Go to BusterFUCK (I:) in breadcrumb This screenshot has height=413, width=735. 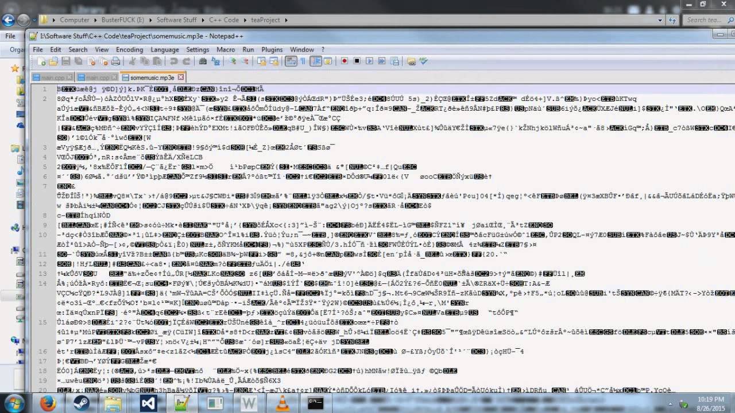(123, 20)
